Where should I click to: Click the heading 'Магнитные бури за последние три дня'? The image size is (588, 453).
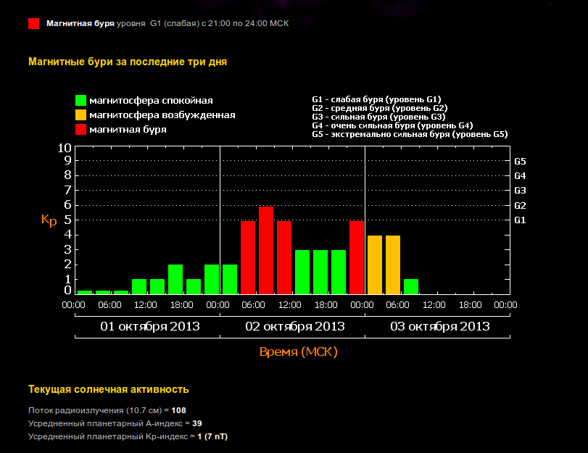[128, 62]
